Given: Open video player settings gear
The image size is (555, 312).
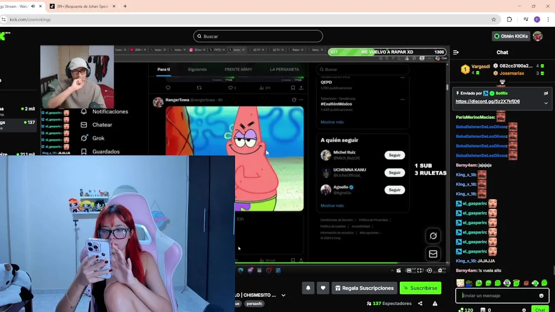Looking at the screenshot, I should tap(440, 270).
